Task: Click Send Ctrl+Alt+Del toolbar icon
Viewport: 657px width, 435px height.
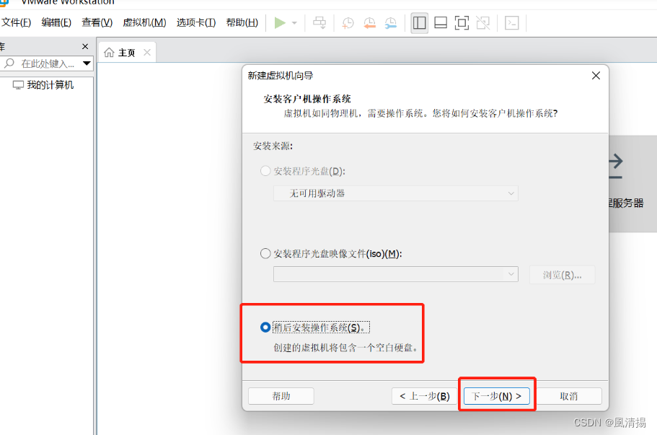Action: [319, 22]
